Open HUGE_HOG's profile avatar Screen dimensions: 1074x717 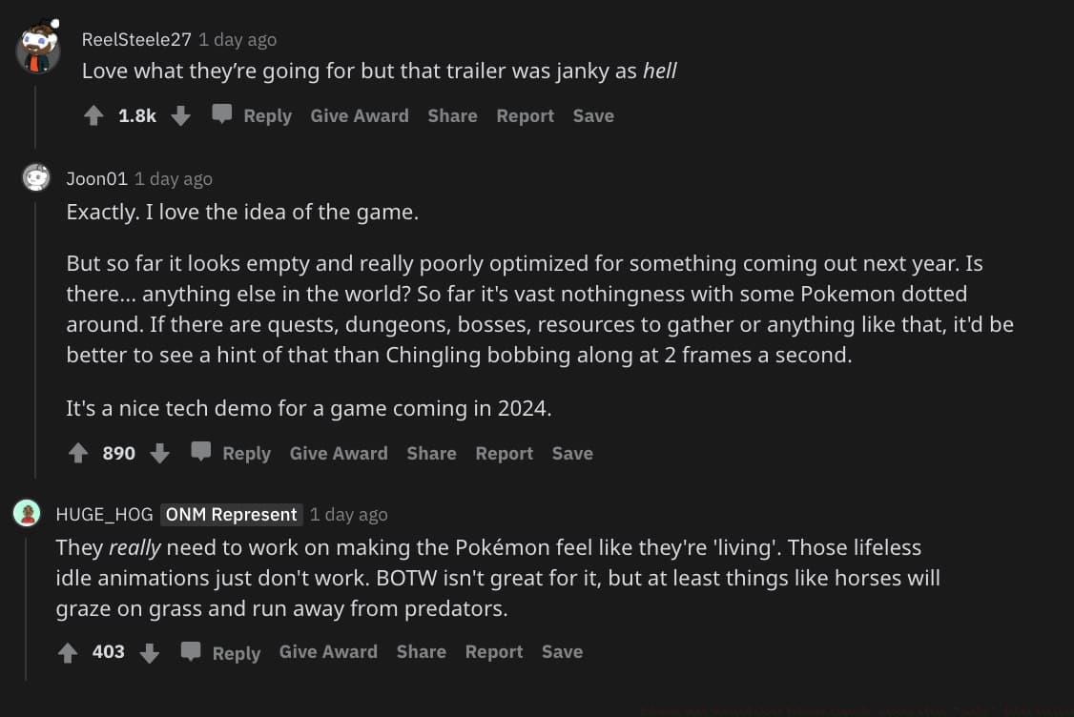point(27,514)
